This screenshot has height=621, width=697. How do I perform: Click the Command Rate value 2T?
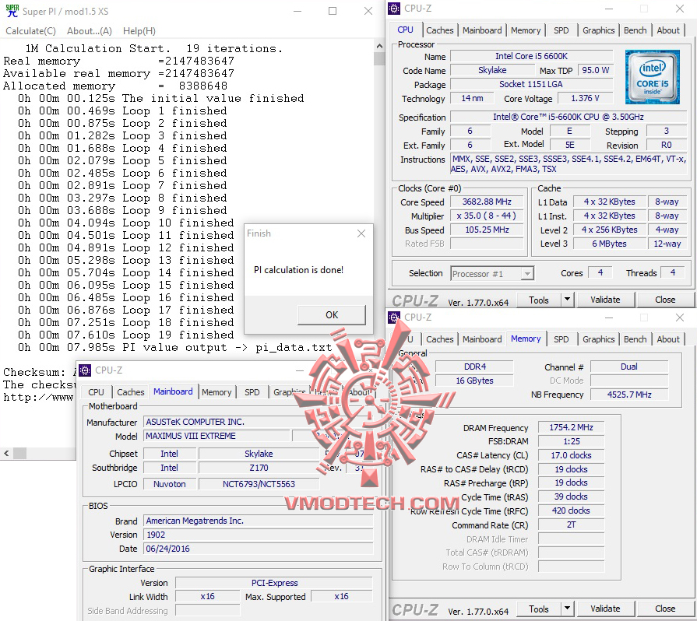[571, 525]
